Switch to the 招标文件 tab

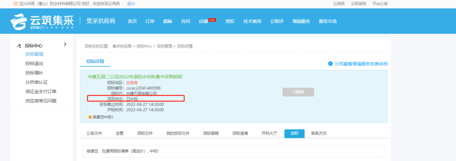(145, 134)
